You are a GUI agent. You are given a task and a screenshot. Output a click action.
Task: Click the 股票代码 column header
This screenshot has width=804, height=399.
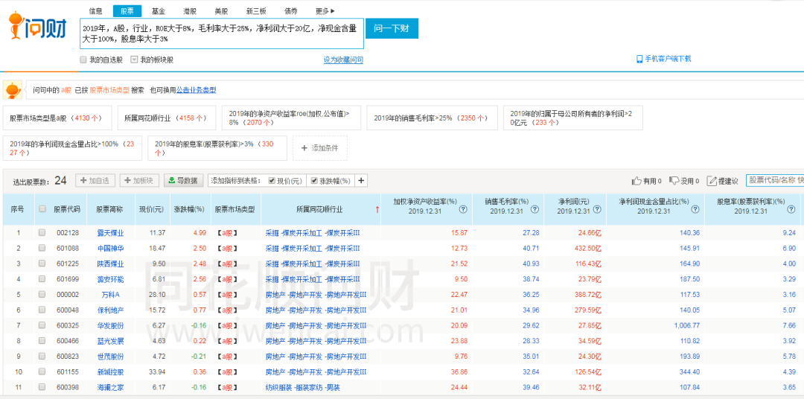67,209
